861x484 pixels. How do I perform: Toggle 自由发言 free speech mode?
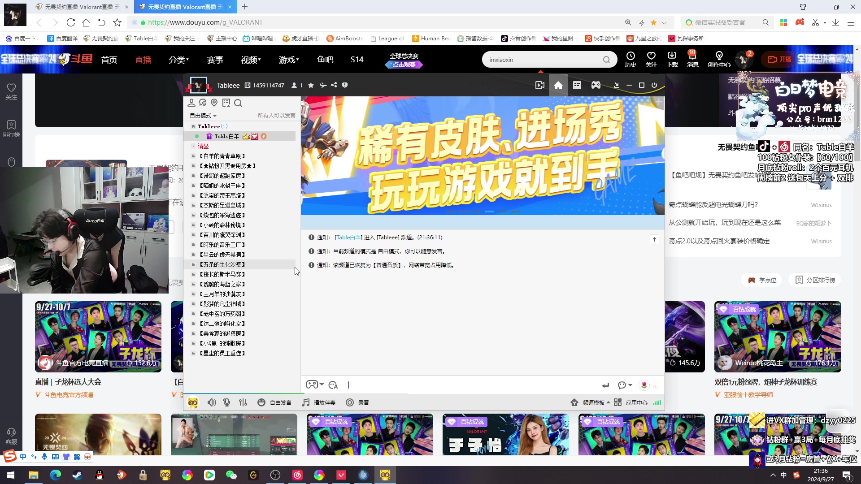(274, 402)
